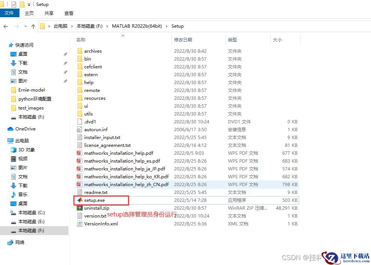Select the version.txt file icon
This screenshot has height=265, width=371.
tap(80, 216)
